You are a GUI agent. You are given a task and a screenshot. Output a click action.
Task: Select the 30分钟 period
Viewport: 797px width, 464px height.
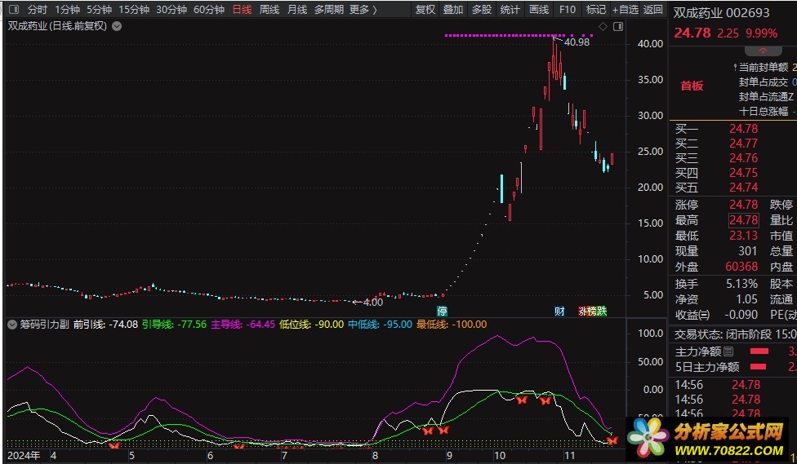click(x=171, y=9)
